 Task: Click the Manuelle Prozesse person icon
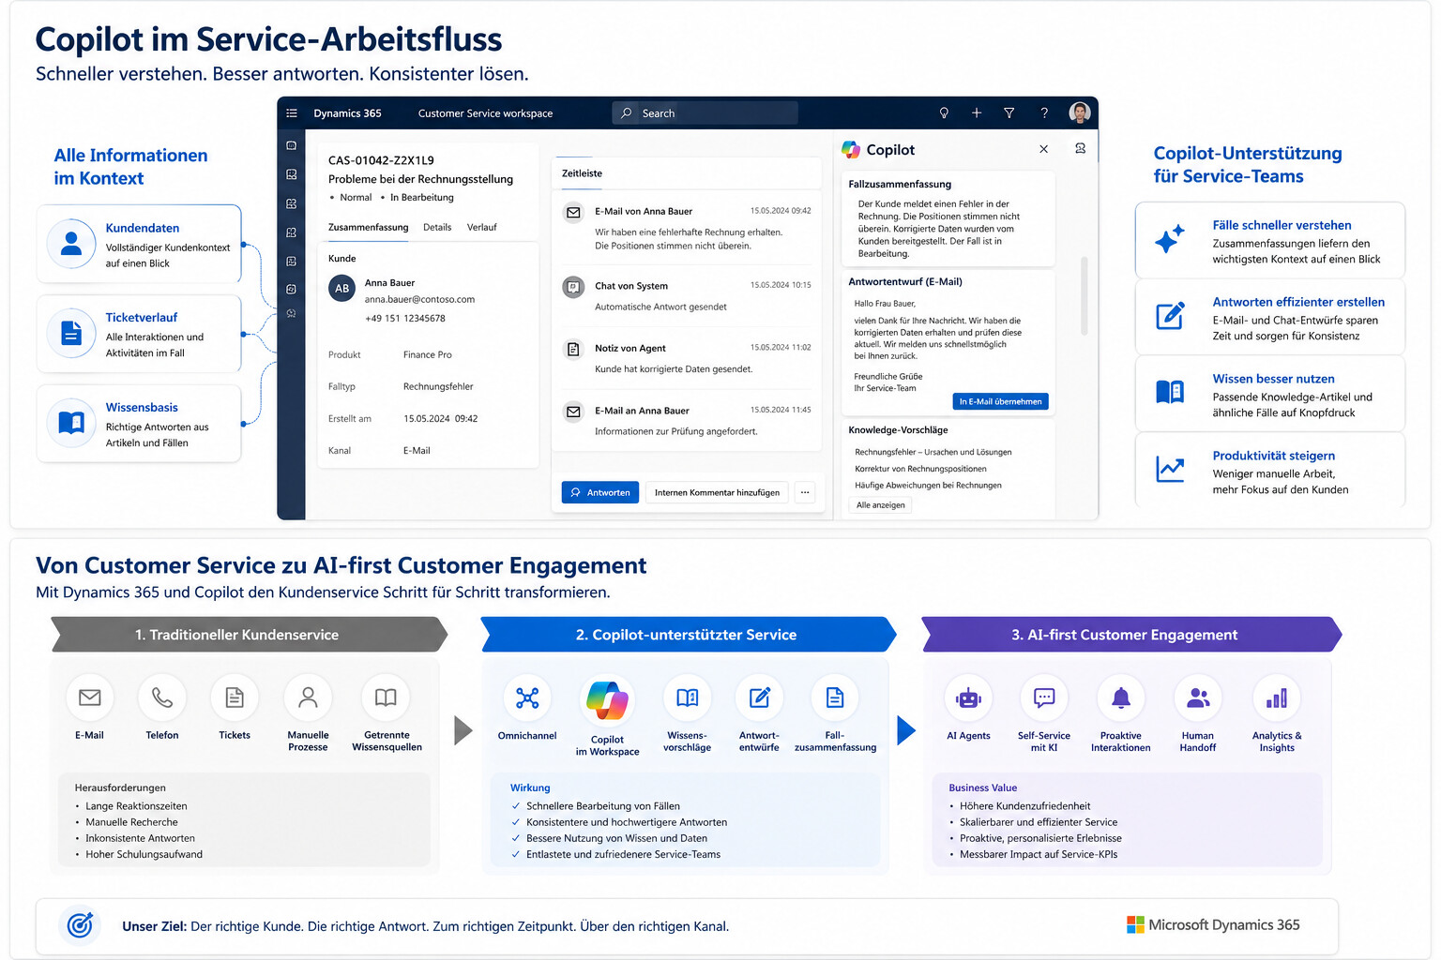(x=308, y=697)
